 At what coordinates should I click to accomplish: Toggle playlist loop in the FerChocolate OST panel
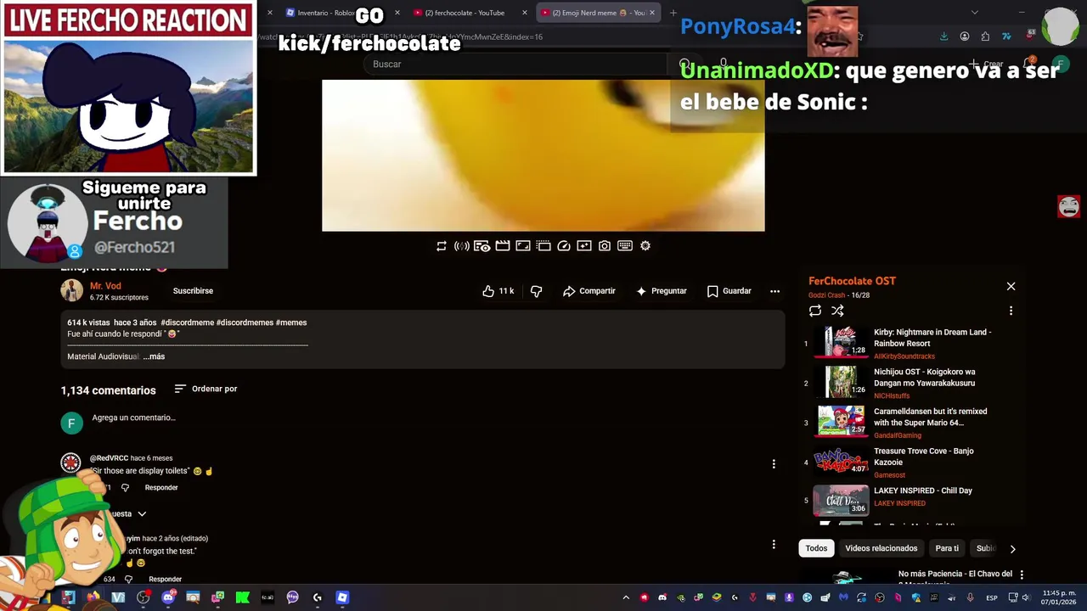click(815, 311)
